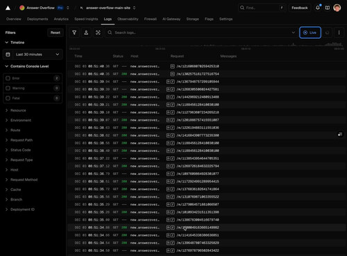Open the Firewall tab
This screenshot has width=347, height=256.
click(151, 19)
